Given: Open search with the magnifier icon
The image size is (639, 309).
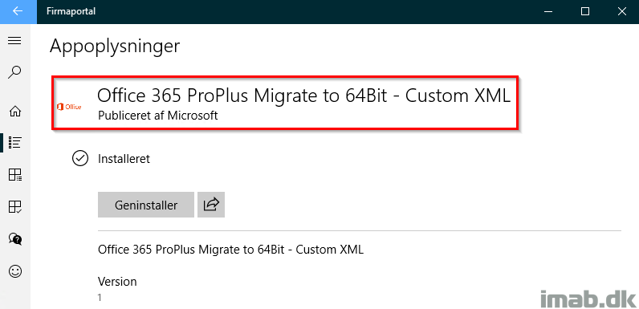Looking at the screenshot, I should click(x=14, y=72).
